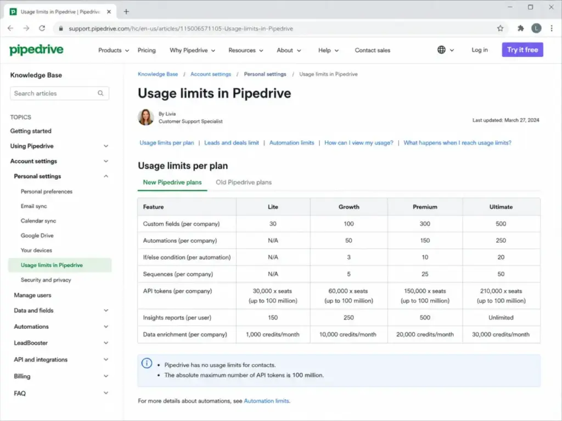The height and width of the screenshot is (421, 562).
Task: Jump to What happens when I reach usage limits?
Action: [x=457, y=143]
